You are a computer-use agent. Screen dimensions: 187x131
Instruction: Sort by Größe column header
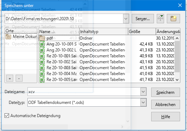point(142,32)
